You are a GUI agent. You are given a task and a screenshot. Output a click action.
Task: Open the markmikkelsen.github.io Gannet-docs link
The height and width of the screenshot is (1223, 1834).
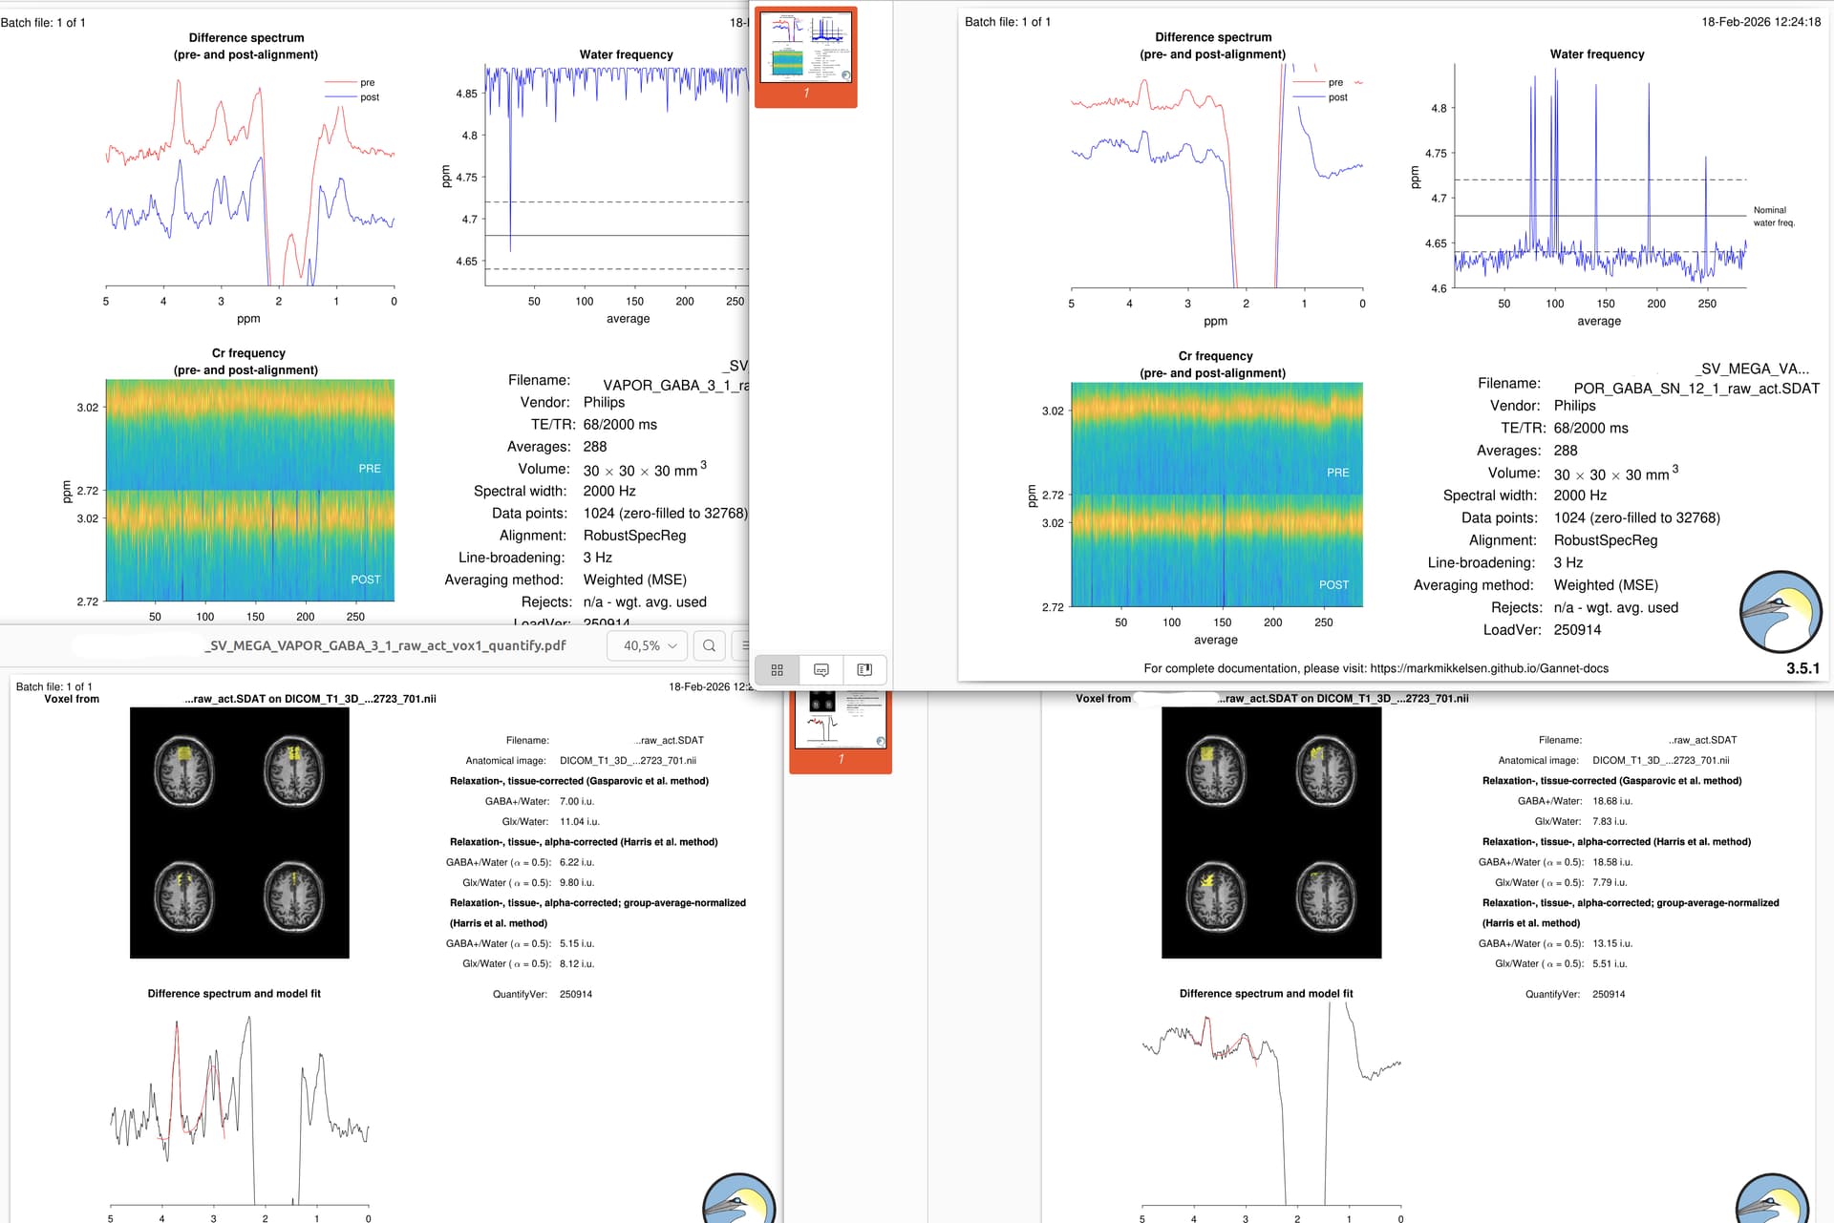pyautogui.click(x=1488, y=668)
